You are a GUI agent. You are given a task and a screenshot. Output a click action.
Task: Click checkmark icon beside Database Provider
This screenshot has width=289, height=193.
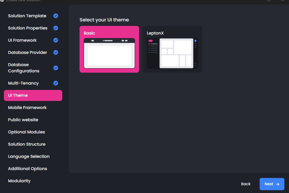pos(56,52)
